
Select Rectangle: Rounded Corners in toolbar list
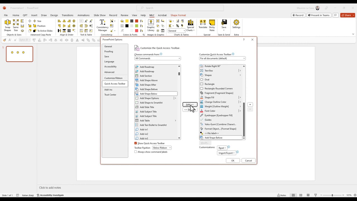(x=221, y=88)
